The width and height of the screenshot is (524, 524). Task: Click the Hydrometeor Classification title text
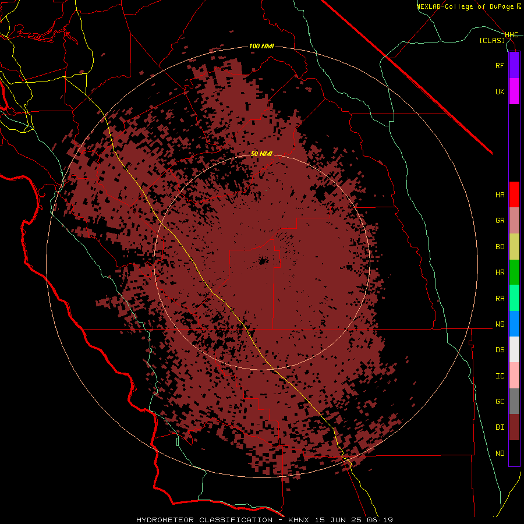click(x=204, y=520)
